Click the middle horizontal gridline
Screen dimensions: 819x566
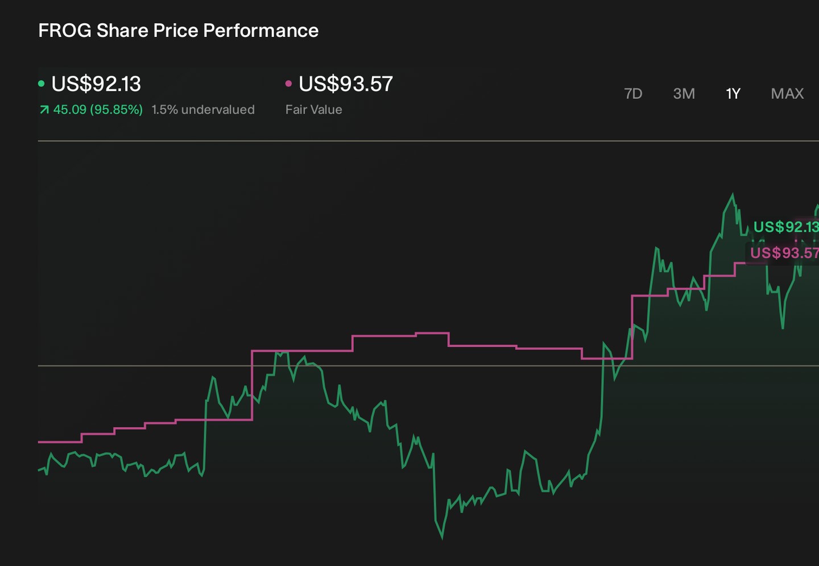coord(428,365)
